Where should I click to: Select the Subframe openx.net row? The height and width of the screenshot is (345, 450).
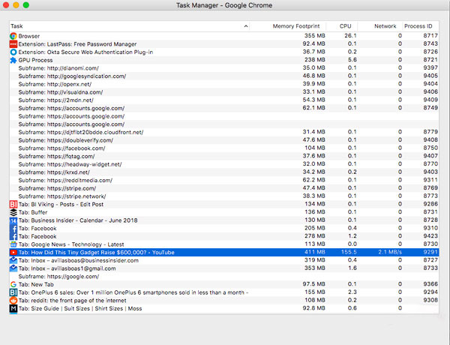tap(223, 85)
